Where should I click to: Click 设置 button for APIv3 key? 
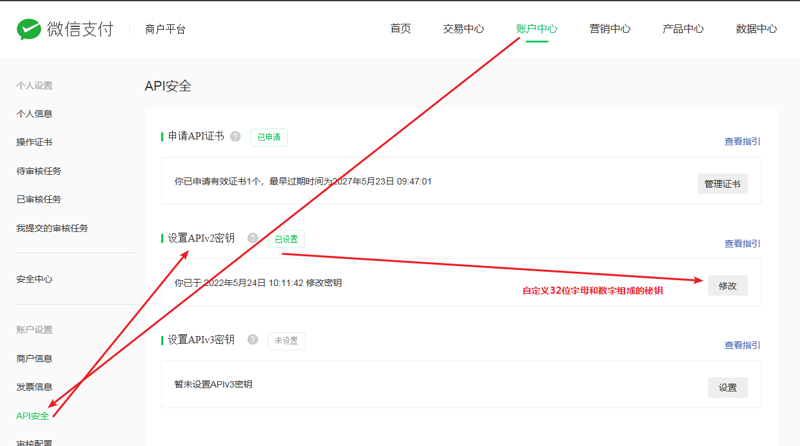pyautogui.click(x=727, y=388)
